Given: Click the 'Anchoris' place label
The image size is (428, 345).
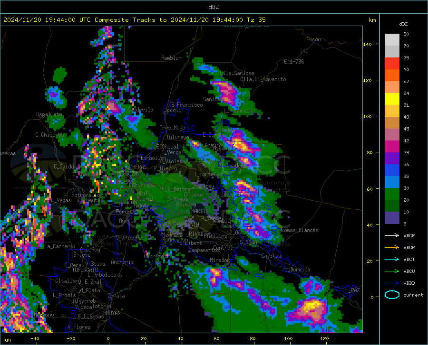Looking at the screenshot, I should (122, 262).
